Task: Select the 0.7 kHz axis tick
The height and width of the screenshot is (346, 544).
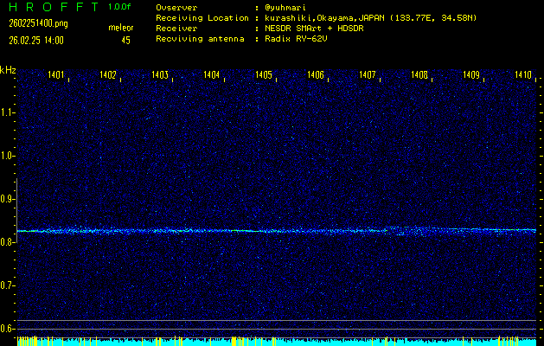Action: 8,285
